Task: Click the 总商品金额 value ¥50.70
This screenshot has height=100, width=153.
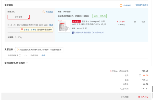Action: (145, 71)
